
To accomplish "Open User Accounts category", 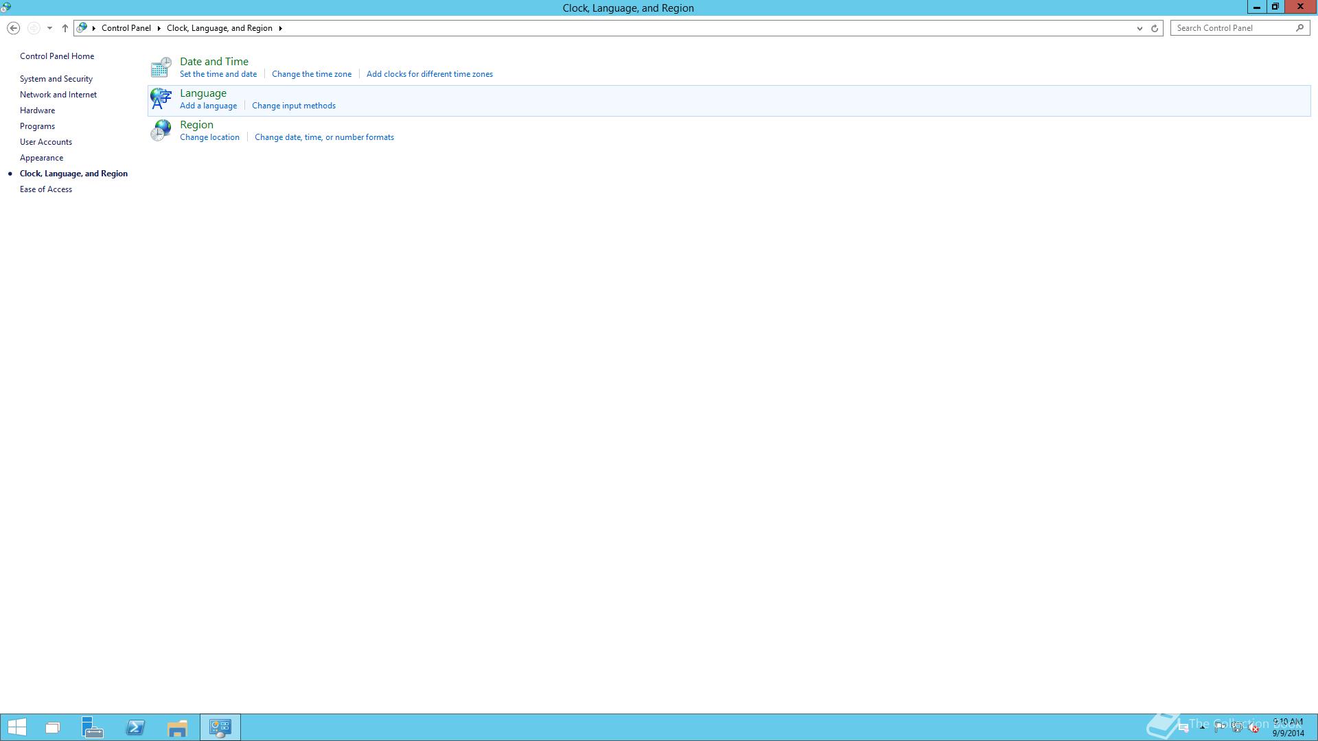I will 46,142.
